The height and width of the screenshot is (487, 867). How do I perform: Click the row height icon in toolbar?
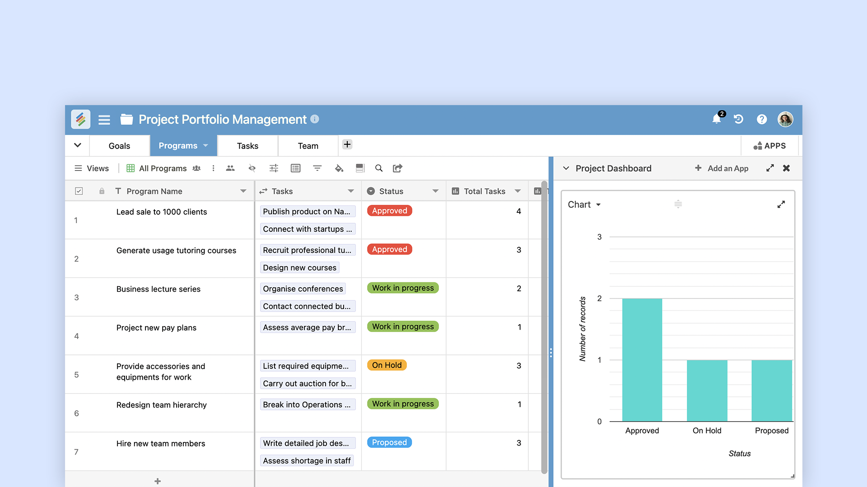[x=359, y=168]
